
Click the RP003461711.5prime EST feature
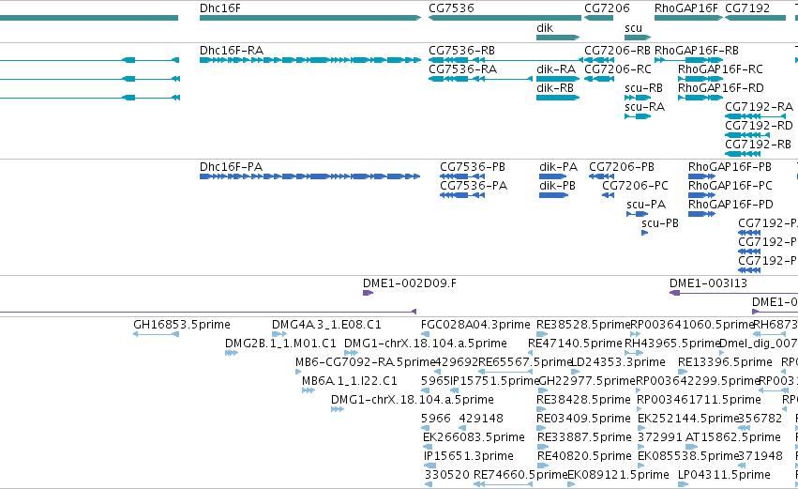point(641,409)
